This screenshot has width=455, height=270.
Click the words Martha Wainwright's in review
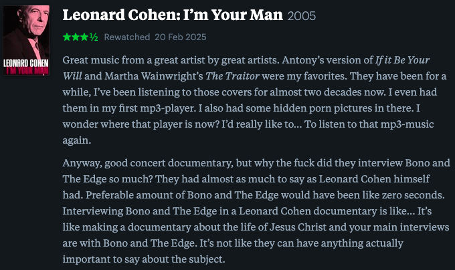coord(154,76)
